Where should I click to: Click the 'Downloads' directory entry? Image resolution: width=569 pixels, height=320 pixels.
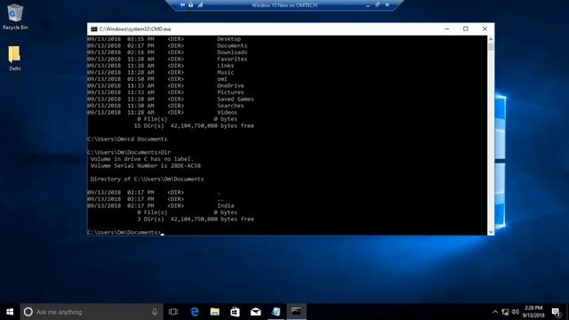click(232, 52)
